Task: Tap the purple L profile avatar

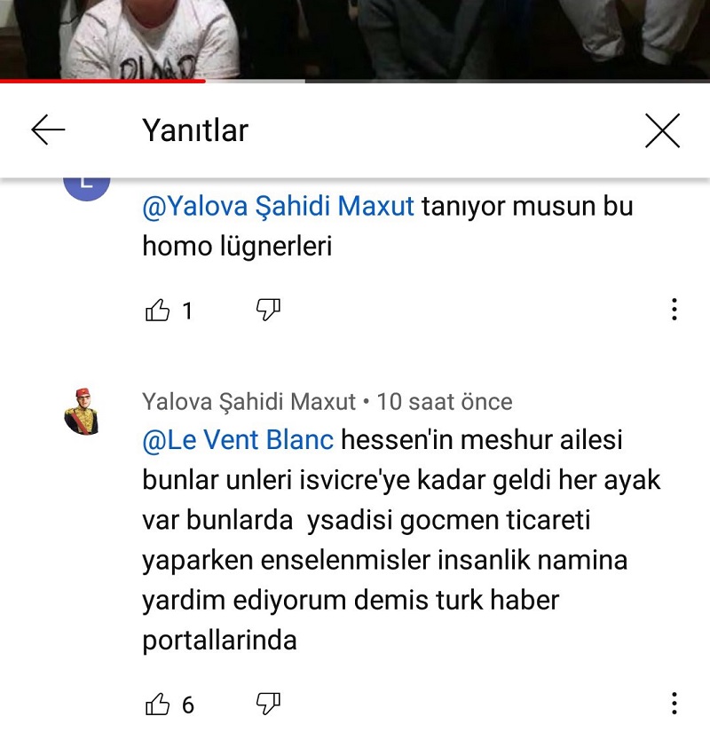Action: point(86,190)
